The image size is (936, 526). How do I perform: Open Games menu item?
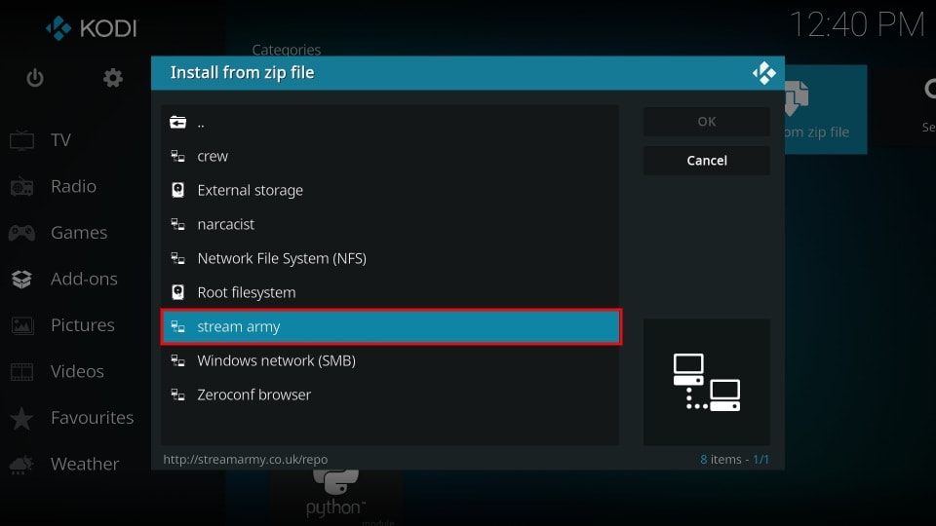tap(79, 233)
